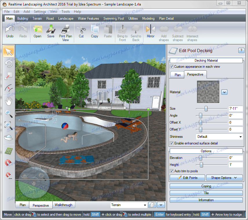Image resolution: width=248 pixels, height=220 pixels.
Task: Open the Shape Options dropdown button
Action: point(225,178)
